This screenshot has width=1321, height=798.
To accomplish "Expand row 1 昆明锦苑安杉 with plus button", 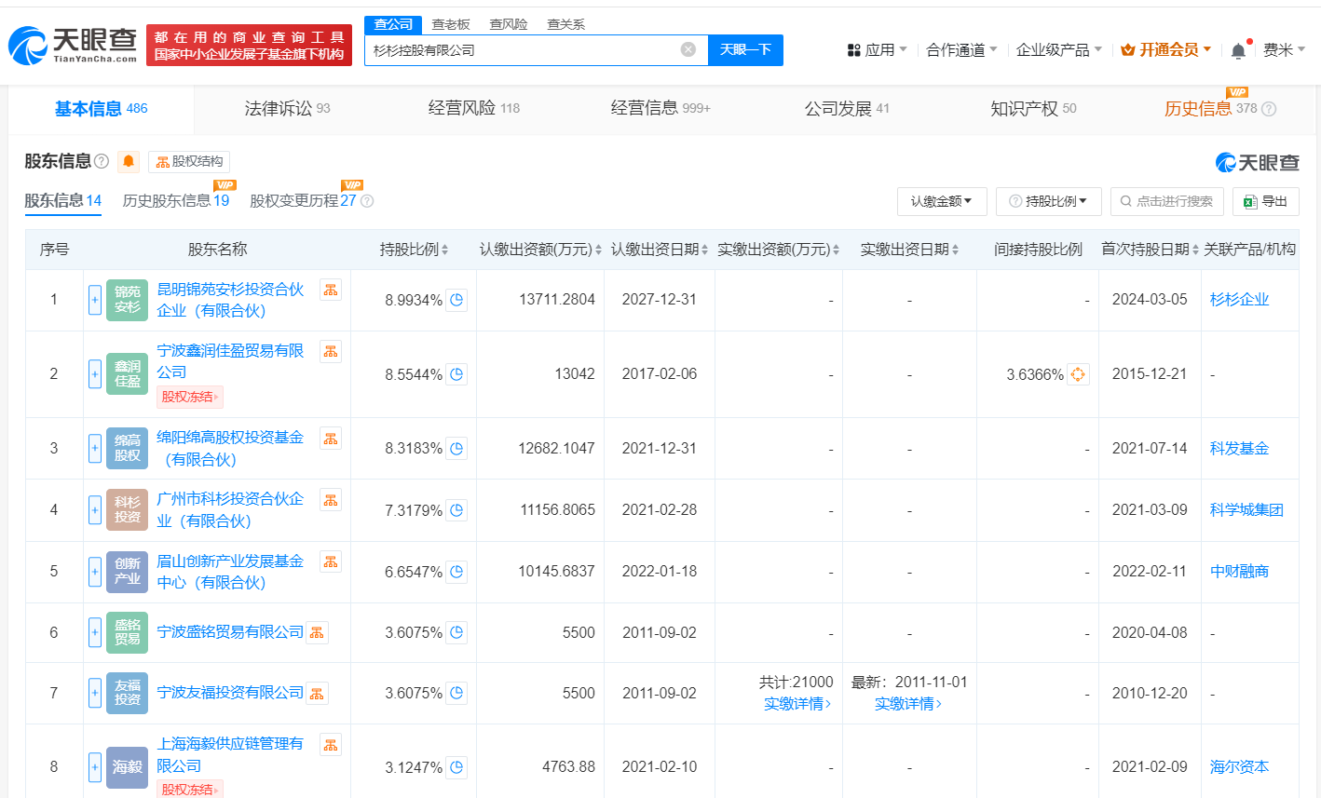I will (x=95, y=300).
